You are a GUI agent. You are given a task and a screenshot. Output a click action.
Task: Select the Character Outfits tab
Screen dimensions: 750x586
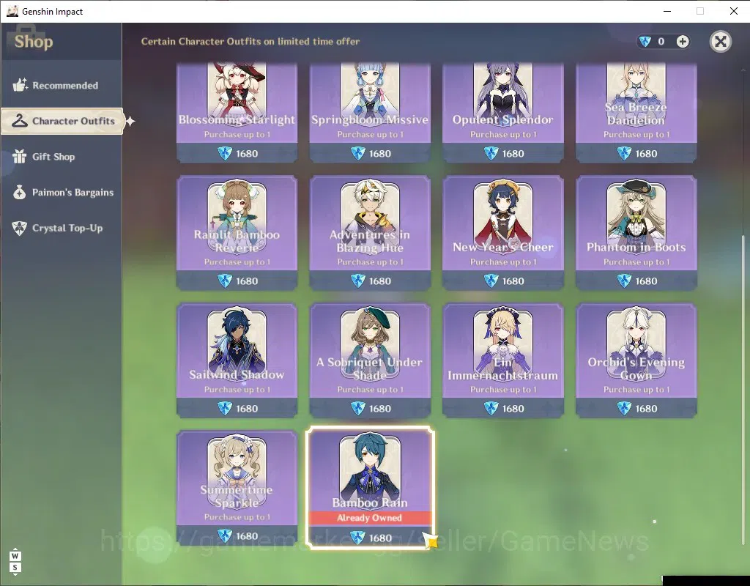click(62, 121)
